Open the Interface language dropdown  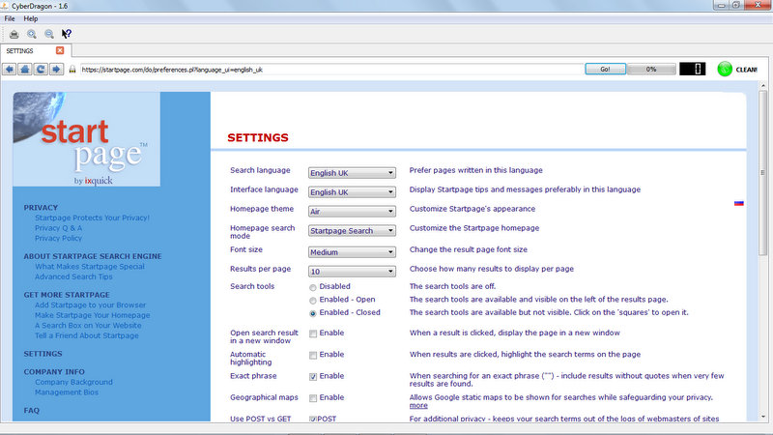(352, 192)
